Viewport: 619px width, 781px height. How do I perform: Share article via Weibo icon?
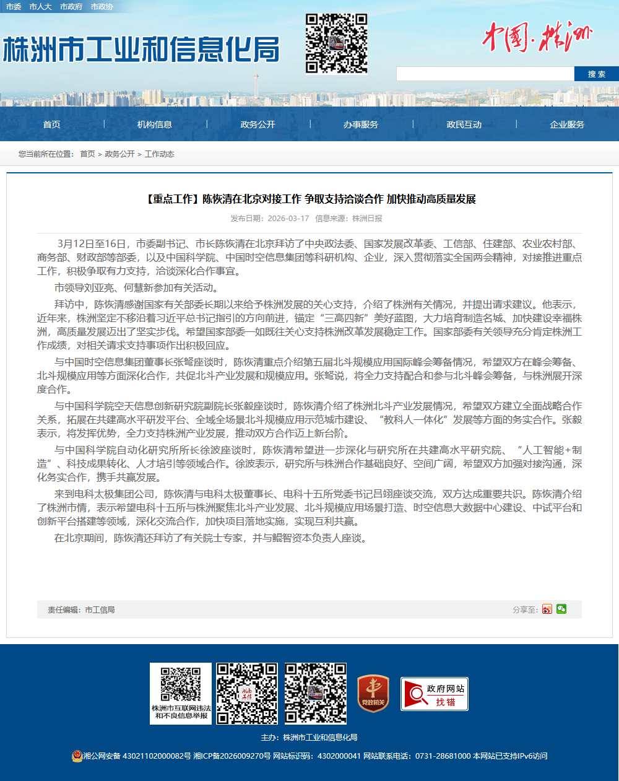(x=547, y=609)
